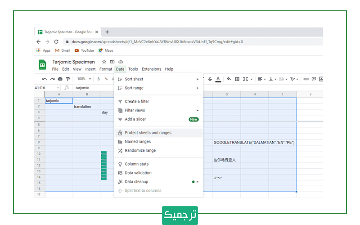Select row 17 header
Image resolution: width=360 pixels, height=225 pixels.
tap(39, 194)
